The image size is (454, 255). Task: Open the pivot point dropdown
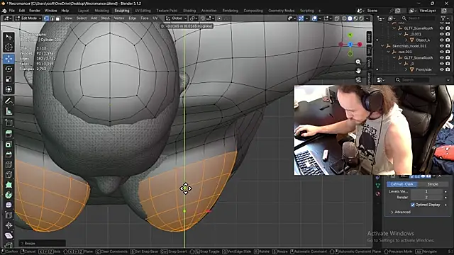point(194,18)
